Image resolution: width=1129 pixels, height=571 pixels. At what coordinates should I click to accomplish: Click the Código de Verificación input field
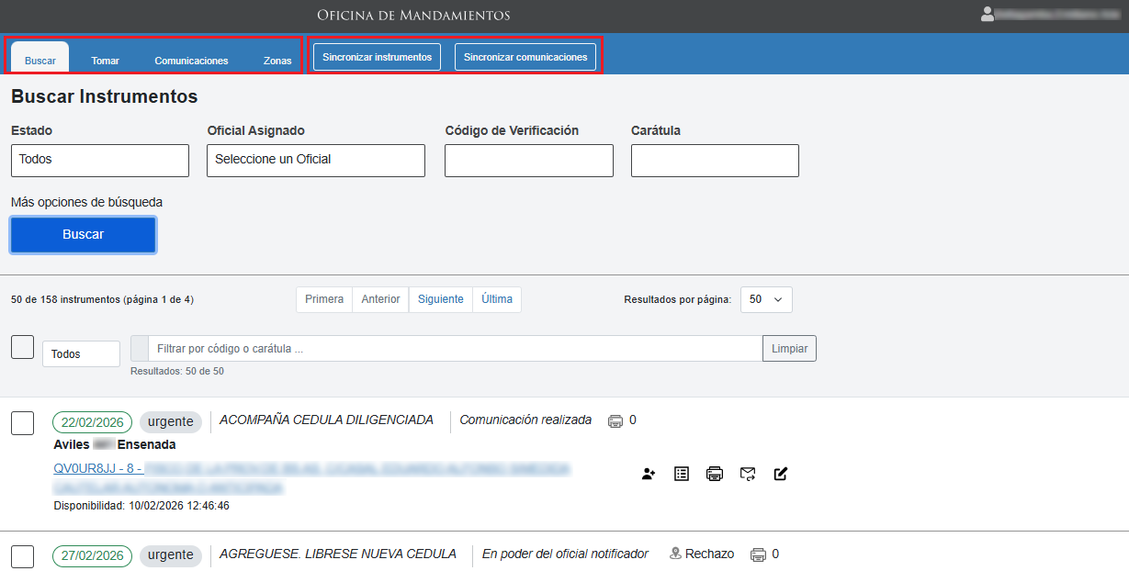click(x=528, y=161)
